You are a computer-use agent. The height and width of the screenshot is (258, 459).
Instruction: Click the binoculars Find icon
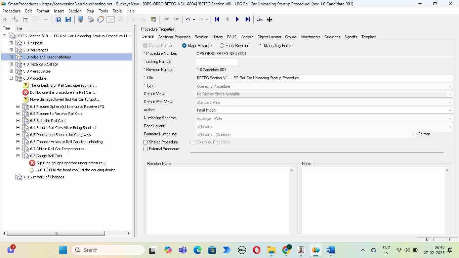(x=259, y=19)
